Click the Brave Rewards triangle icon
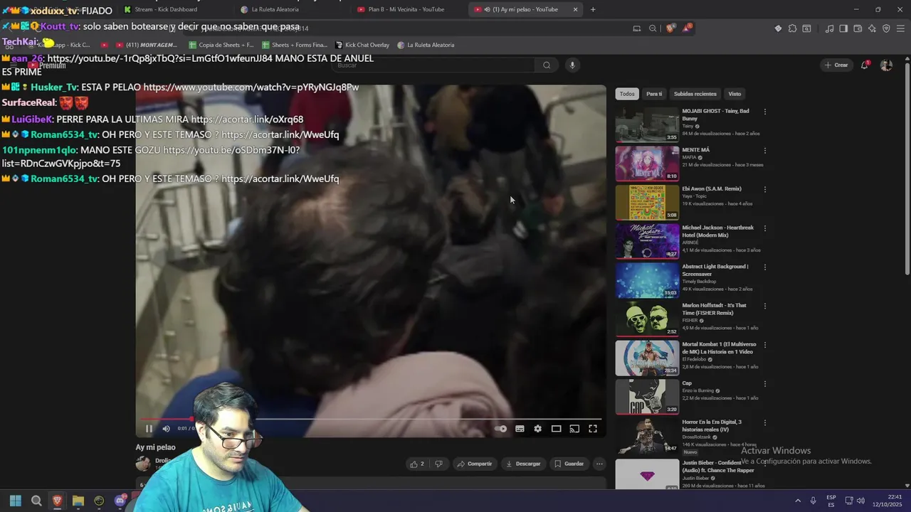 (686, 28)
